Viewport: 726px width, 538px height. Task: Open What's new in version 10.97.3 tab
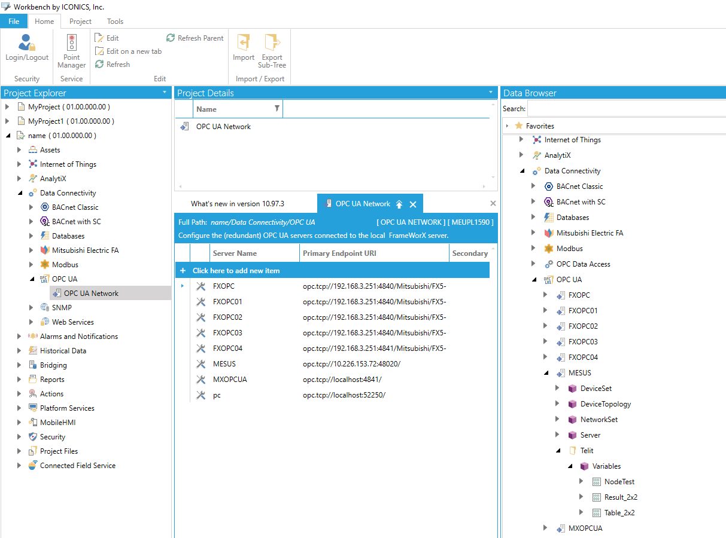(238, 204)
